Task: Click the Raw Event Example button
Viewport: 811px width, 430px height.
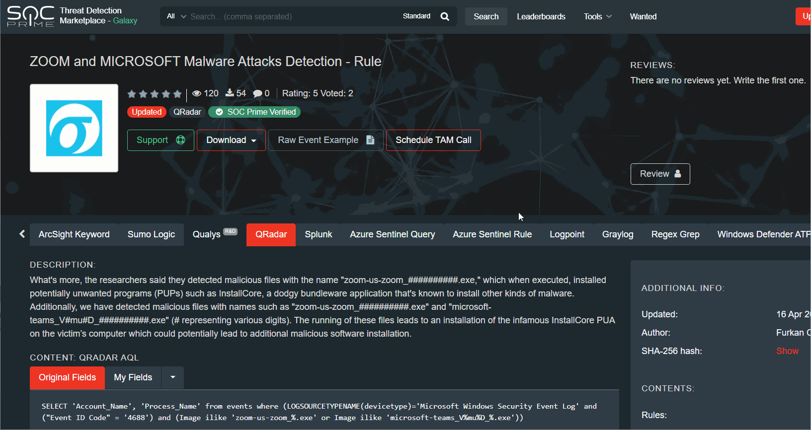Action: 325,140
